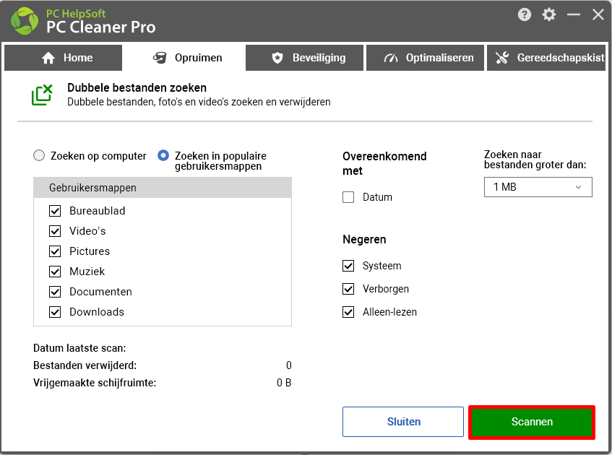This screenshot has width=612, height=455.
Task: Enable the Datum checkbox
Action: (348, 197)
